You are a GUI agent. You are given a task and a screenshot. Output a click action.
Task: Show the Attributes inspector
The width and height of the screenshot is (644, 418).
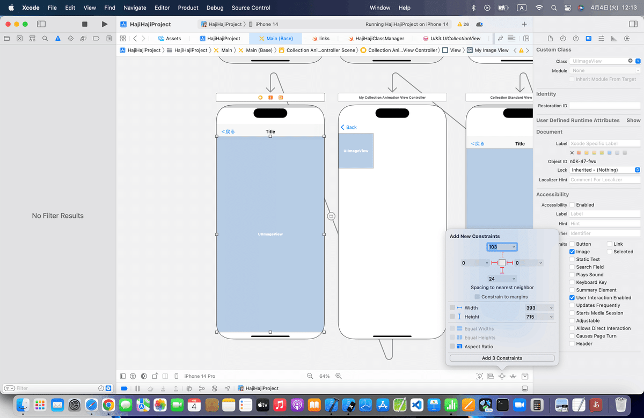tap(602, 39)
